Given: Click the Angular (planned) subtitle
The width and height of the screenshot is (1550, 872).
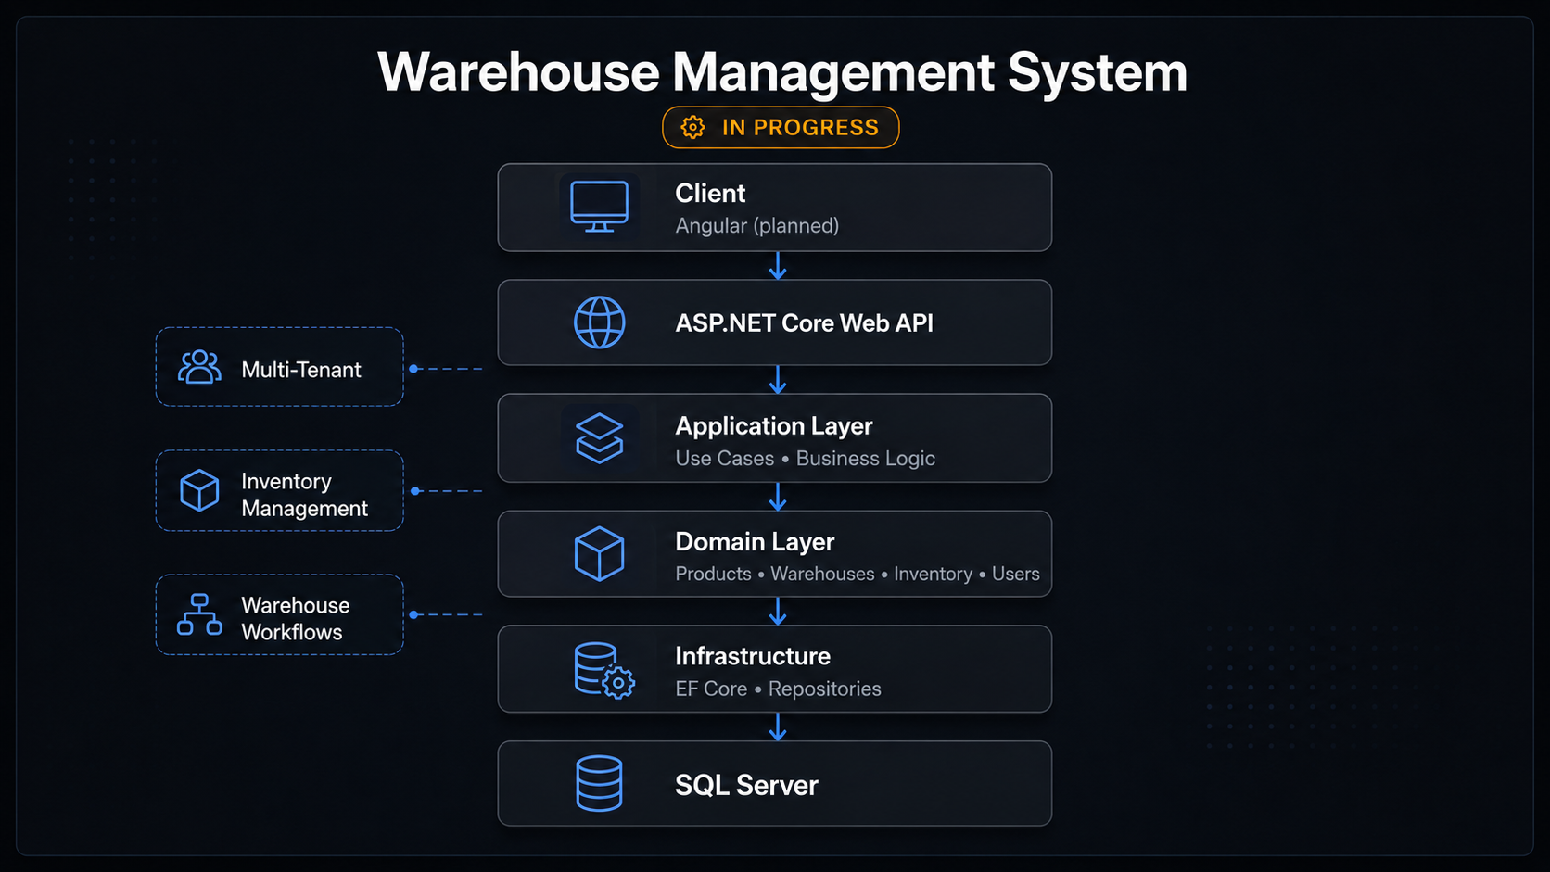Looking at the screenshot, I should [x=757, y=225].
